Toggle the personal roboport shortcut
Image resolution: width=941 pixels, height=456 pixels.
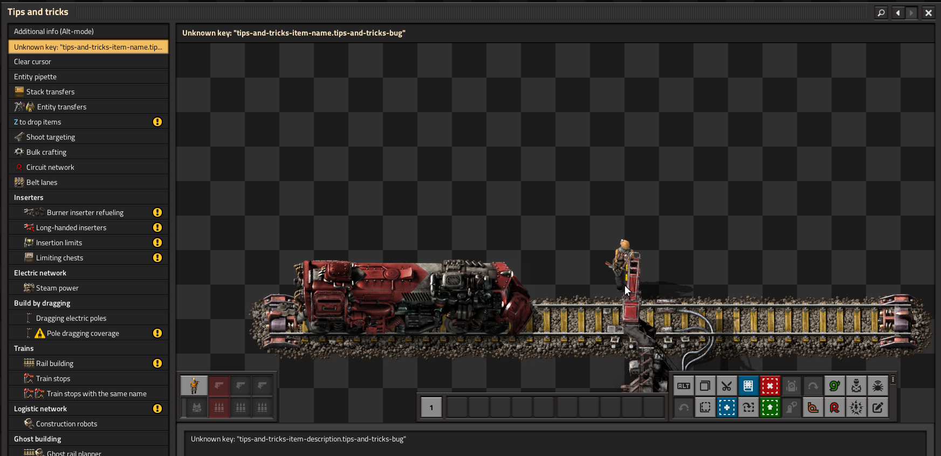[x=791, y=386]
